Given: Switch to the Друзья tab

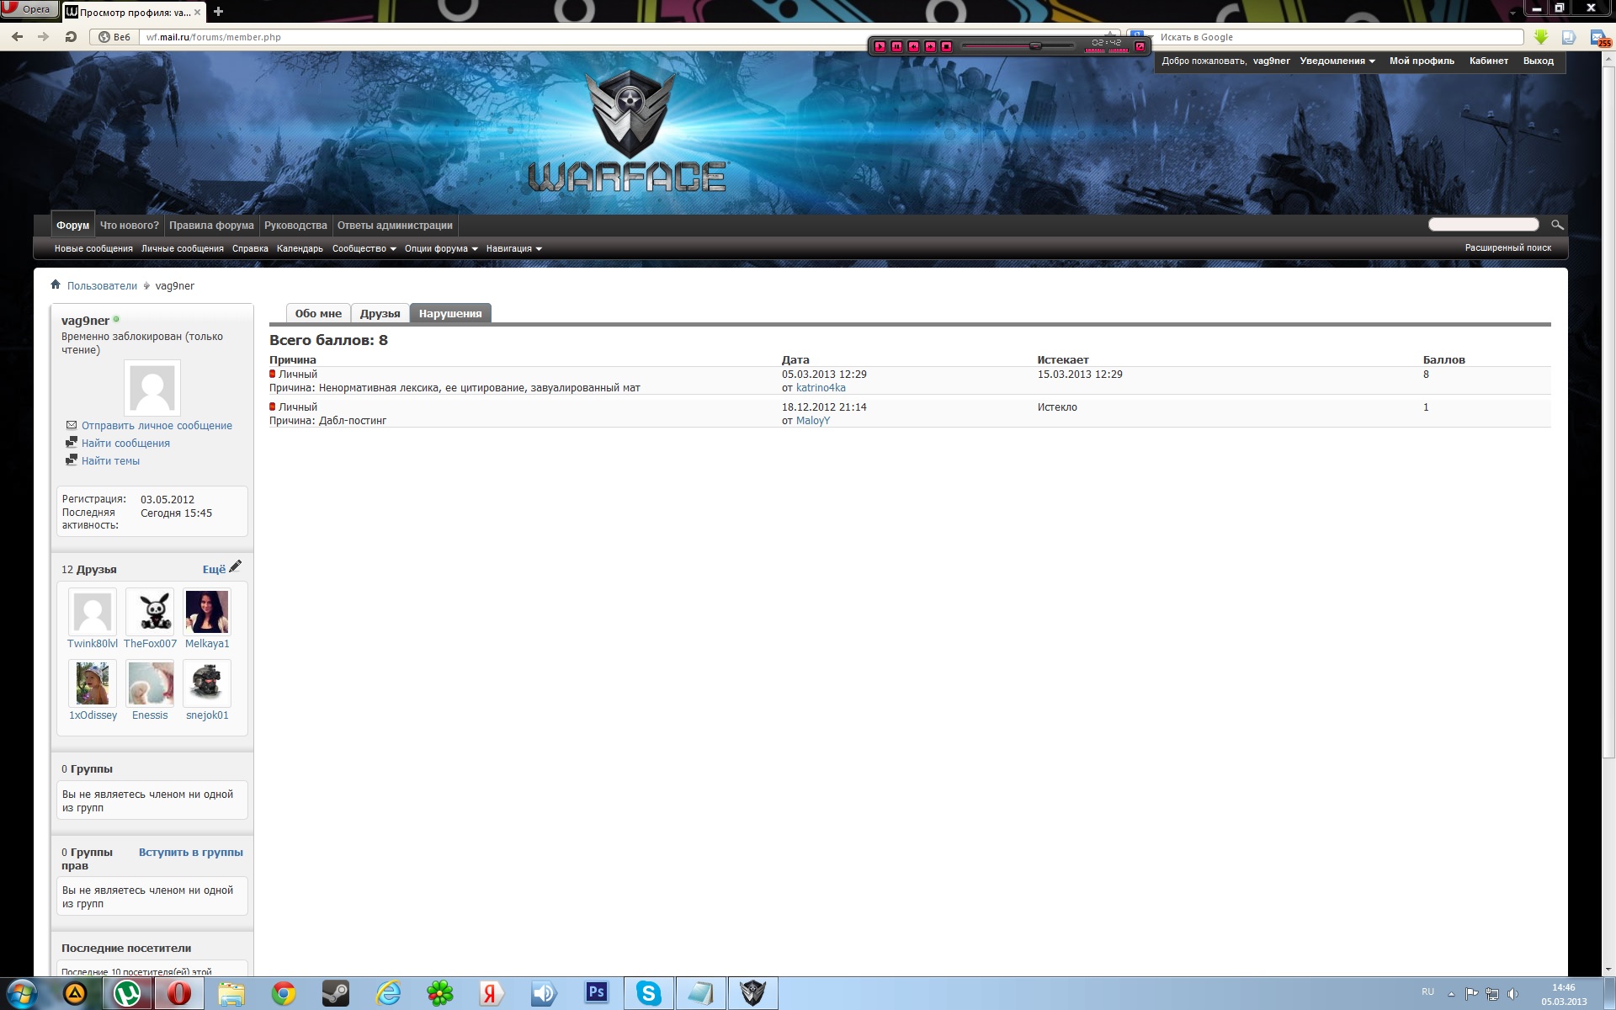Looking at the screenshot, I should [x=380, y=313].
